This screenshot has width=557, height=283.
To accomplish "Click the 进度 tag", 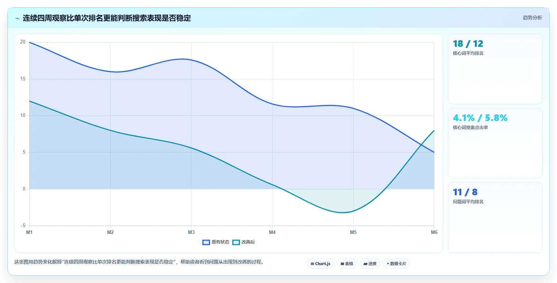I will pos(370,264).
